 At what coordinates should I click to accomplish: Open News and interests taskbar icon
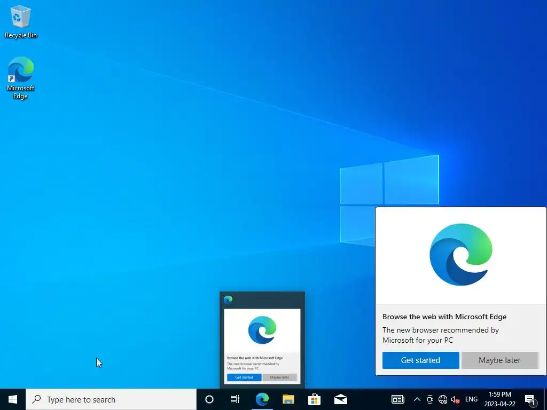397,399
